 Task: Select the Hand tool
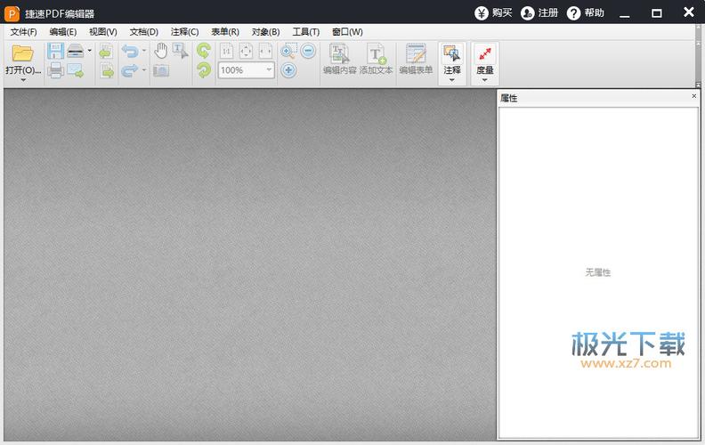pos(160,51)
